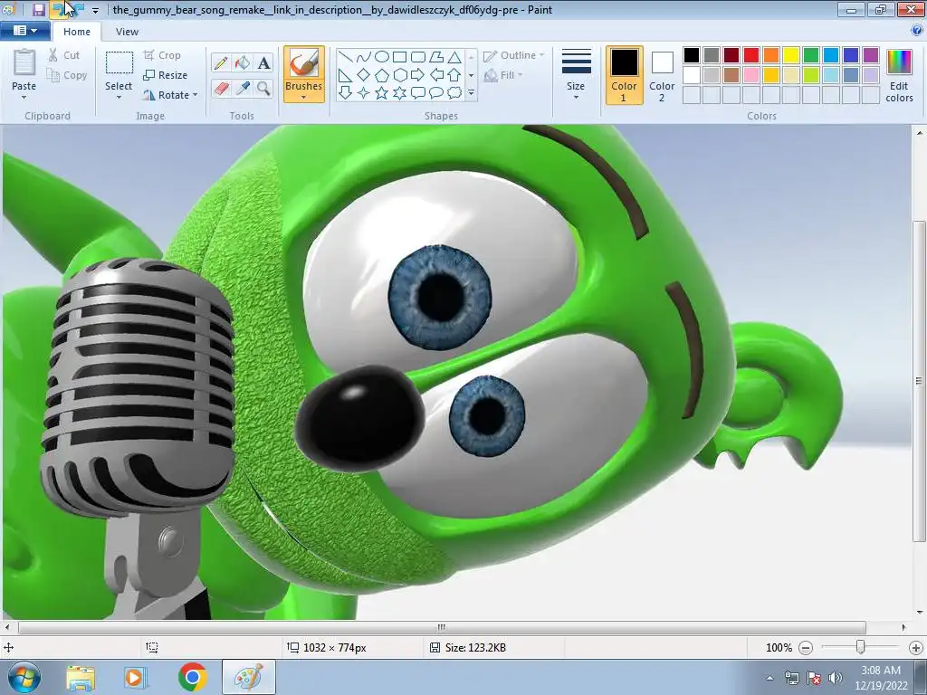Open Windows Explorer folder in taskbar
The width and height of the screenshot is (927, 695).
click(81, 677)
